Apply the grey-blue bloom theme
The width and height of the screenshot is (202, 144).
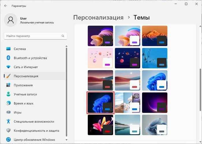pos(155,125)
